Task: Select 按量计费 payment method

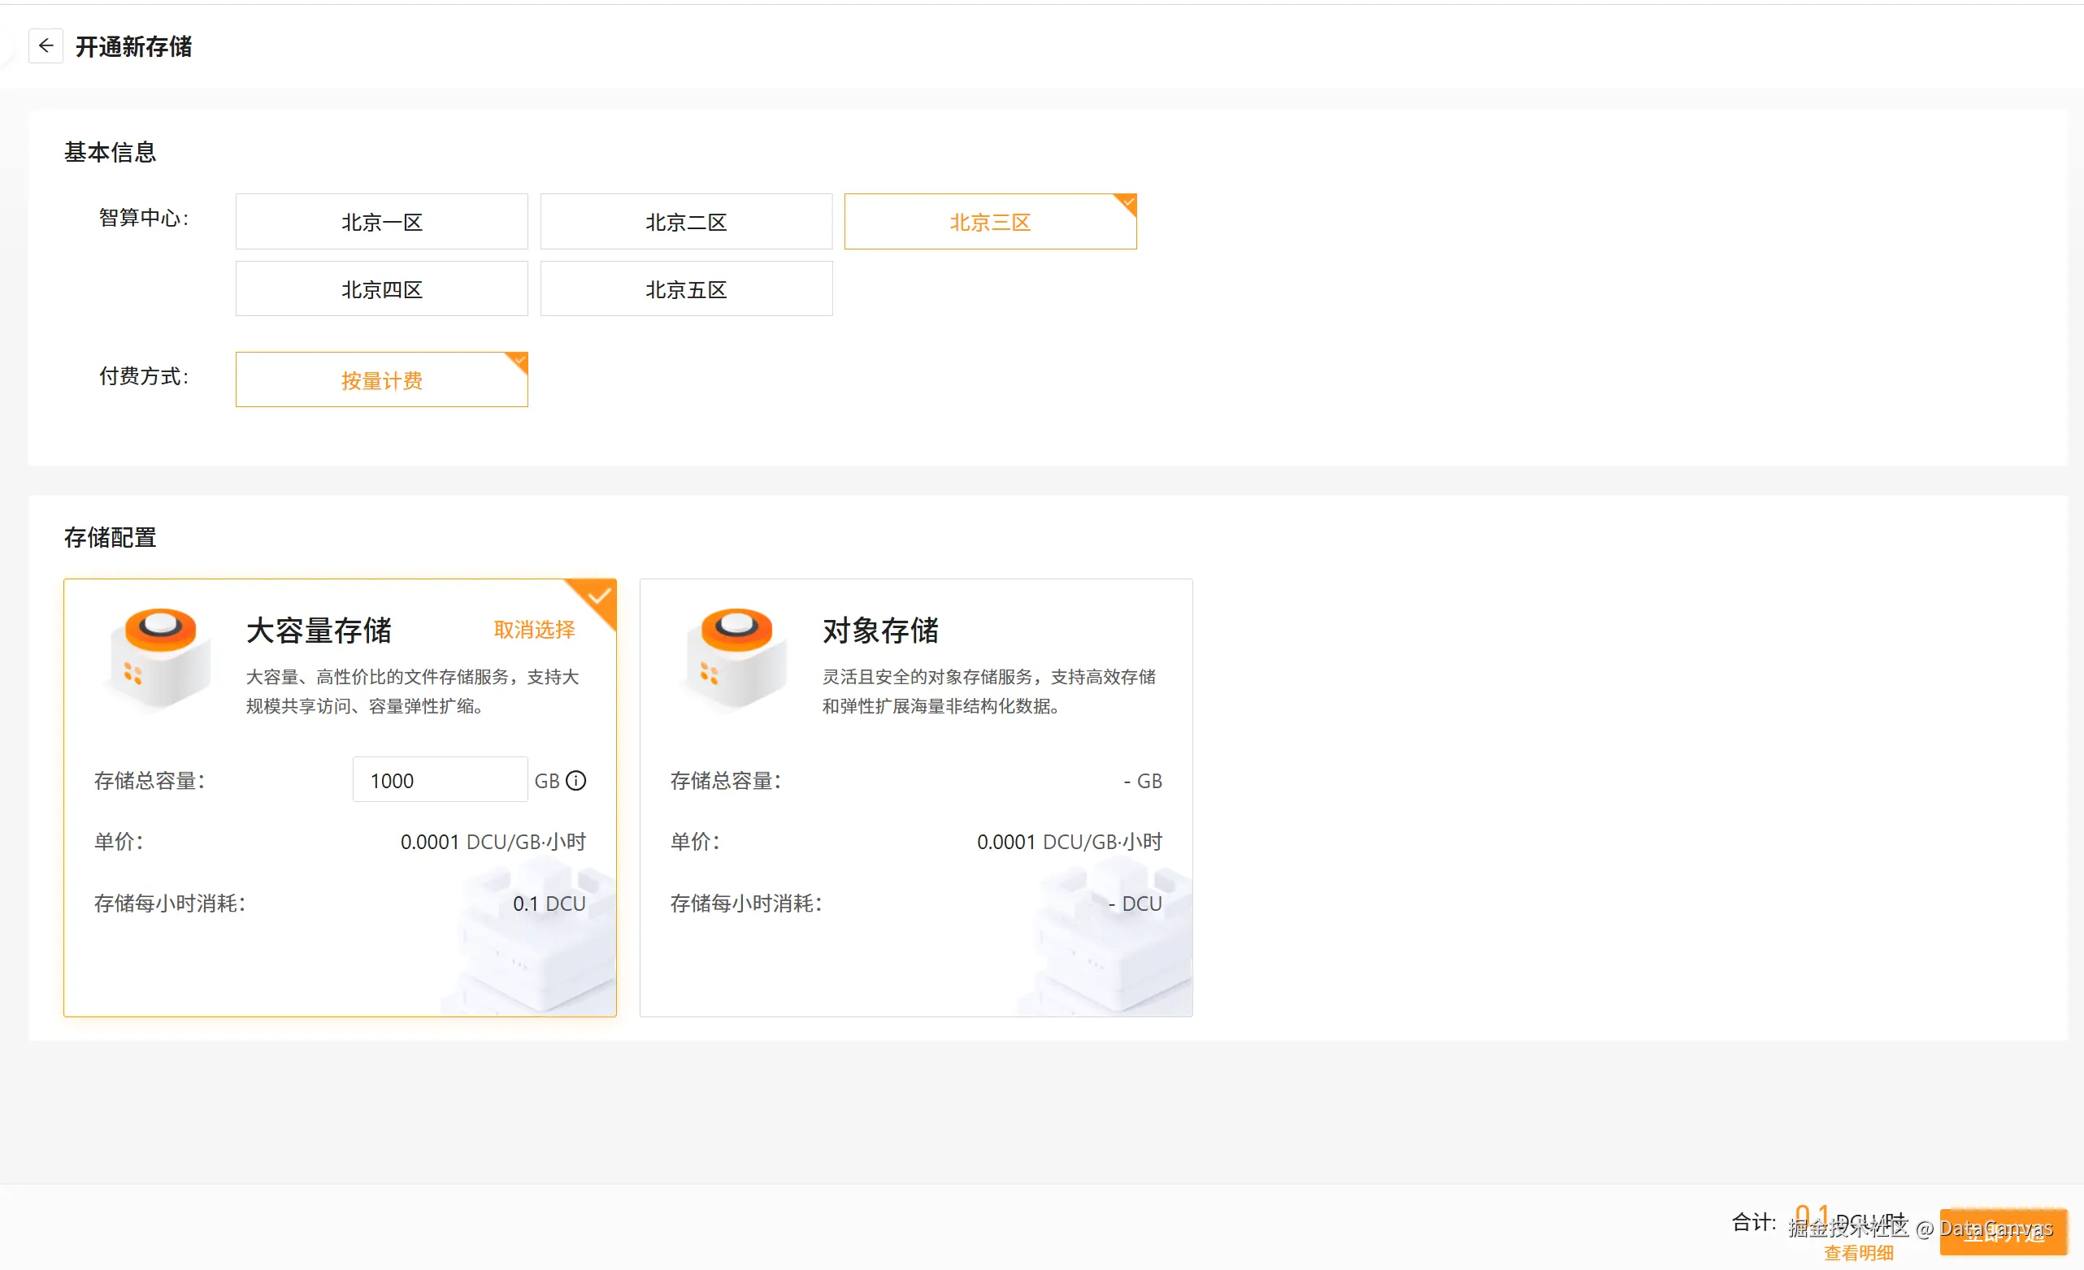Action: tap(381, 379)
